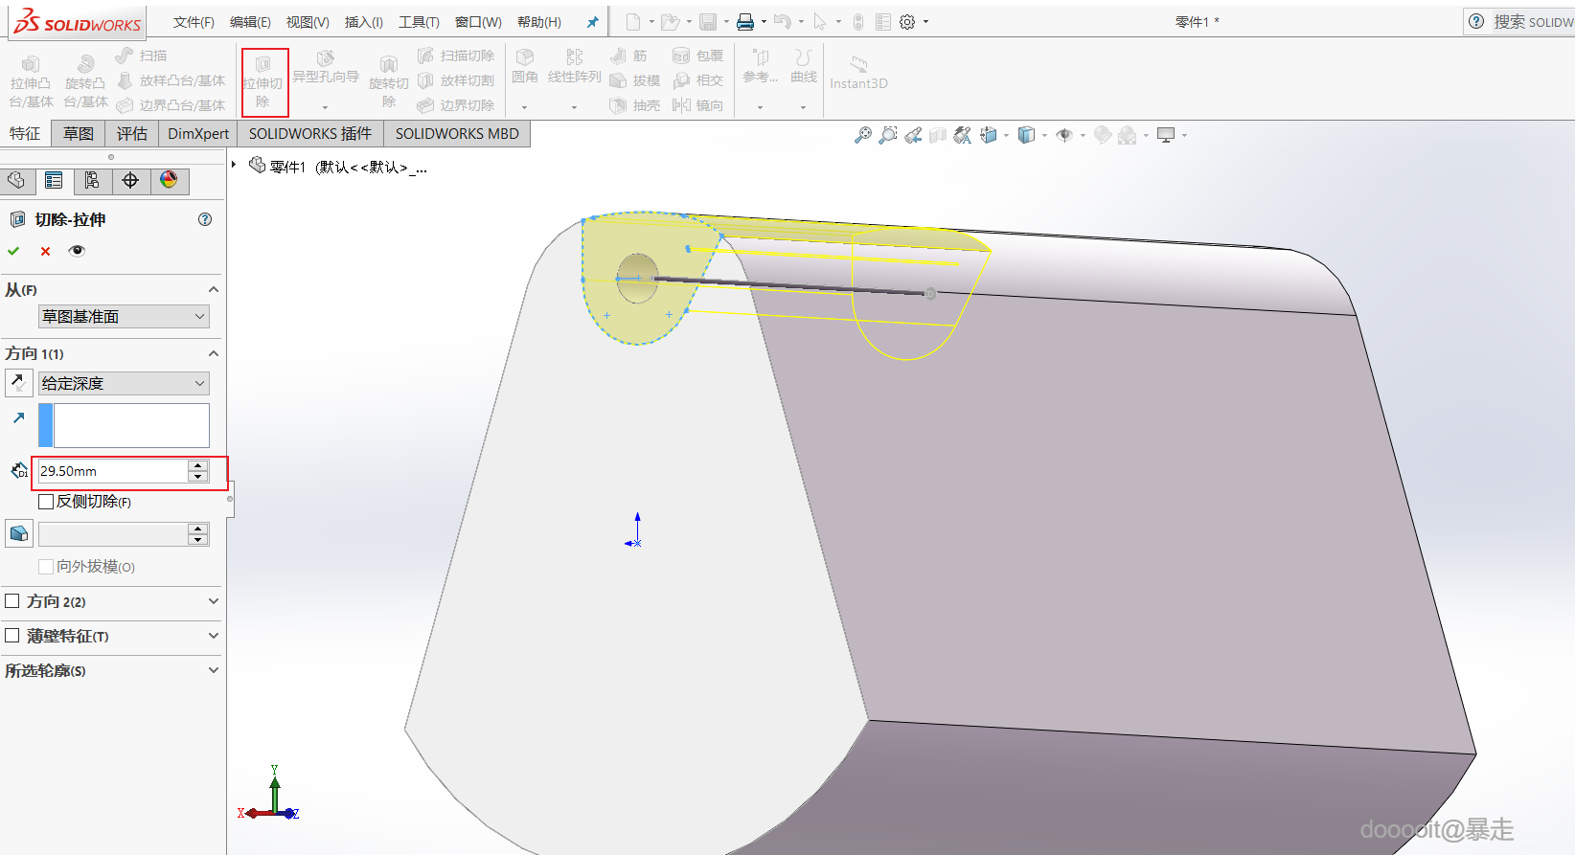
Task: Click the green checkmark to confirm cut-extrude
Action: [x=13, y=251]
